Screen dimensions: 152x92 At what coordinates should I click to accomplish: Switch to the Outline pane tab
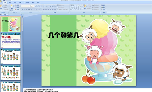coord(5,15)
